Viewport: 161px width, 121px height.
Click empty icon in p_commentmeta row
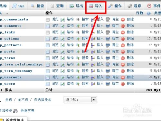(x=108, y=20)
